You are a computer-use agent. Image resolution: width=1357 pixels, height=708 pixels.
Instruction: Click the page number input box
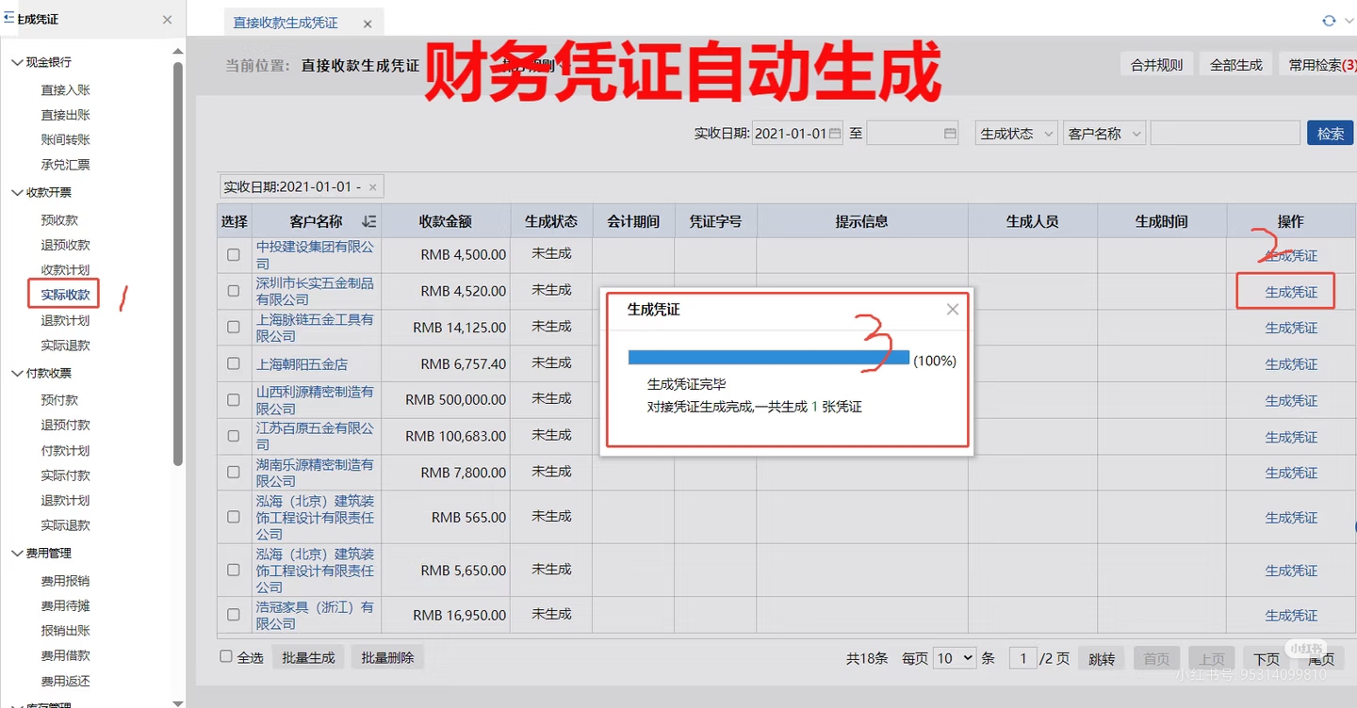tap(1022, 658)
